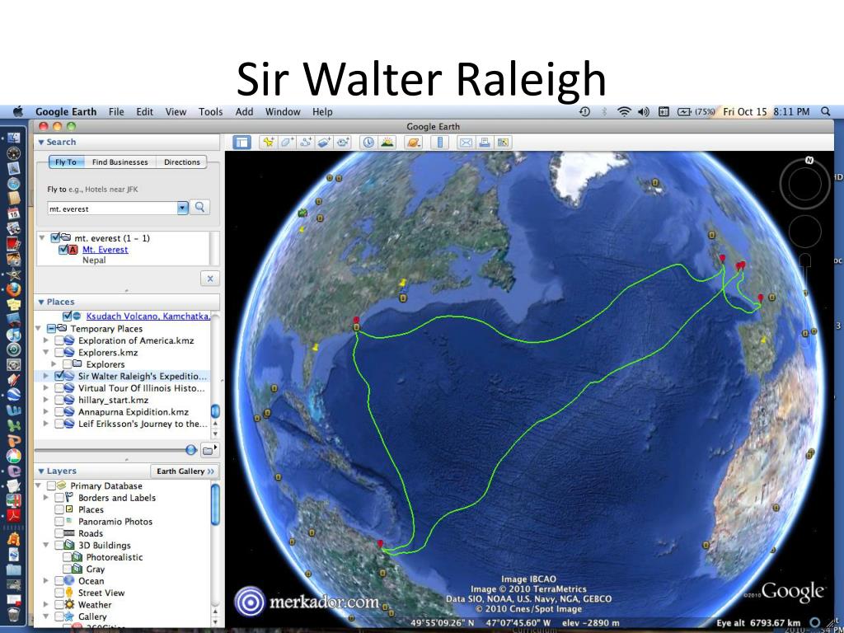844x633 pixels.
Task: Select the Fly To tab
Action: click(66, 162)
